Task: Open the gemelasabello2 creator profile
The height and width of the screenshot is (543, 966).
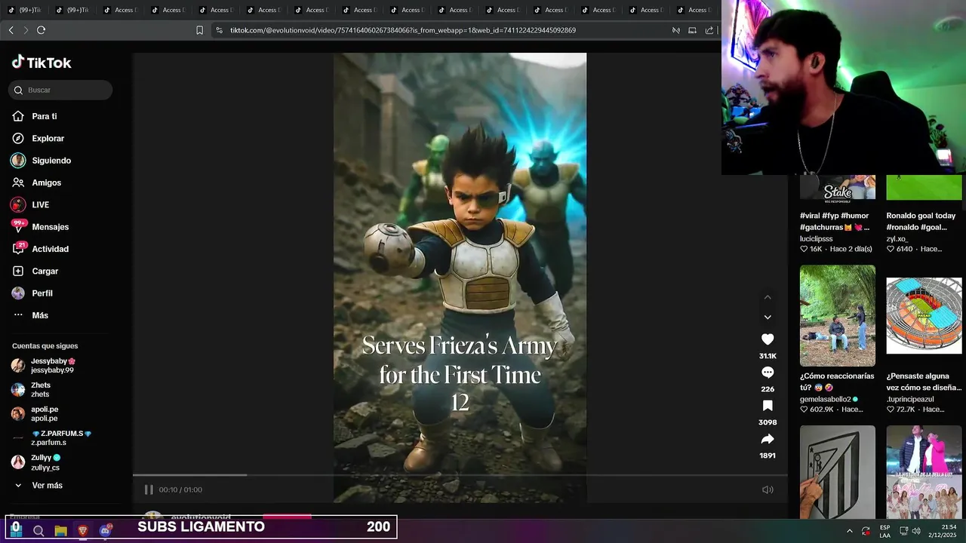Action: click(826, 400)
